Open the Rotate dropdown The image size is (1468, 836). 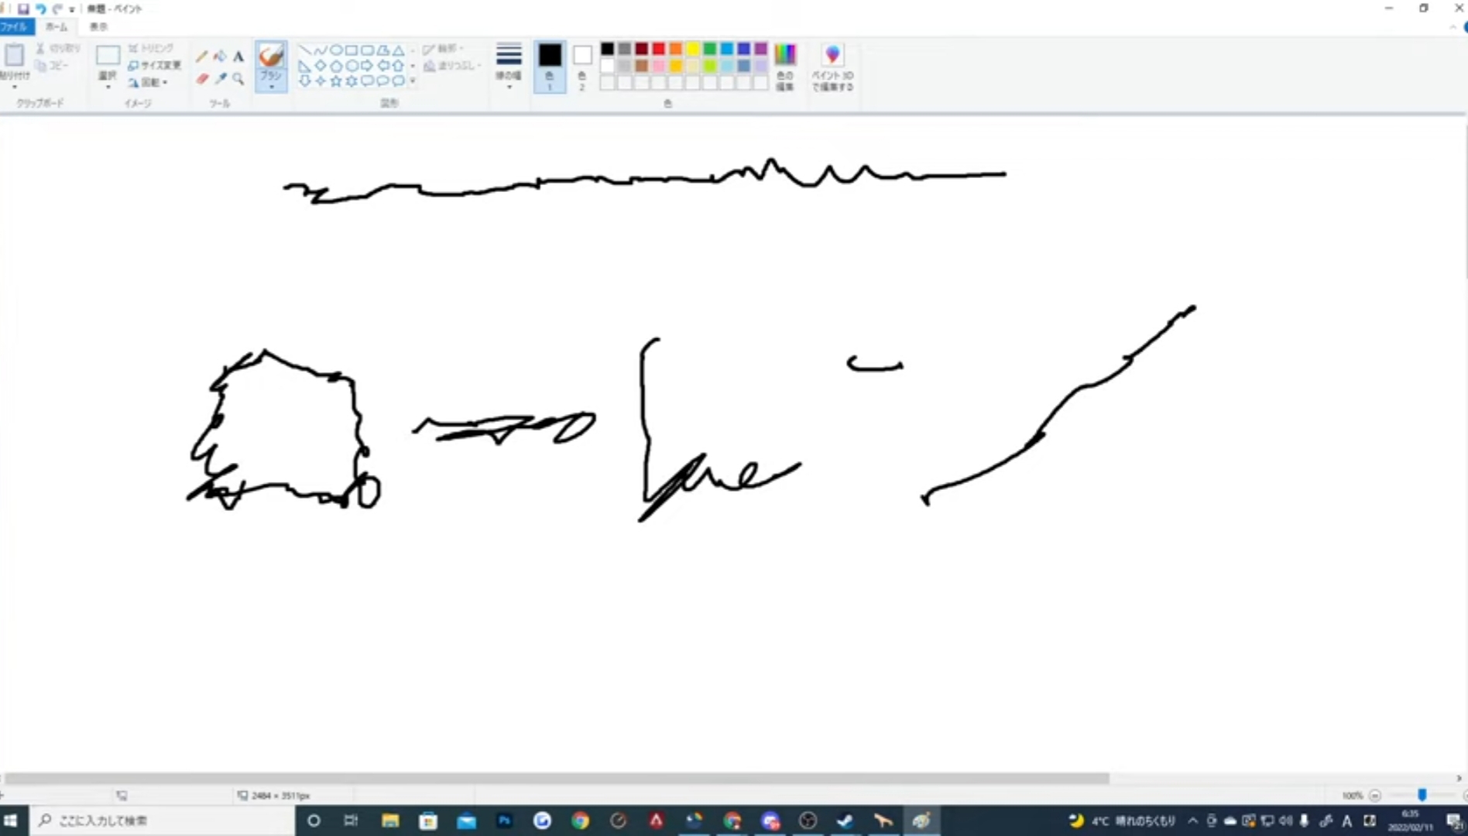point(148,82)
